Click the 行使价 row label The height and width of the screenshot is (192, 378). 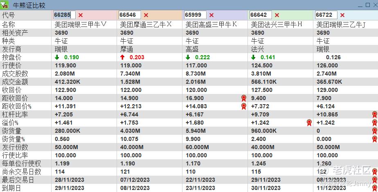[x=11, y=65]
